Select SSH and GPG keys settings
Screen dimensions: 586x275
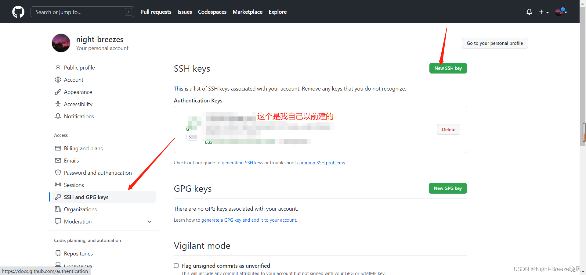(104, 197)
